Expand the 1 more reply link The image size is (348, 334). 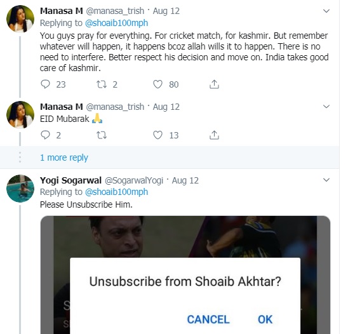(x=64, y=157)
